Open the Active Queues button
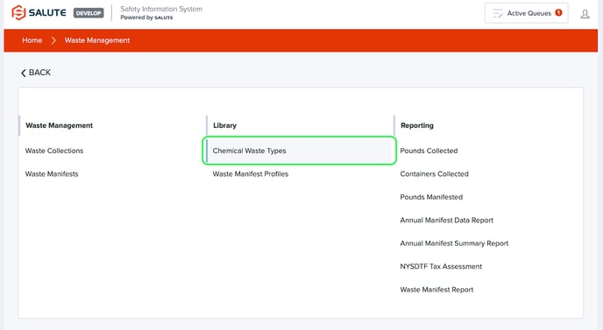 click(526, 13)
